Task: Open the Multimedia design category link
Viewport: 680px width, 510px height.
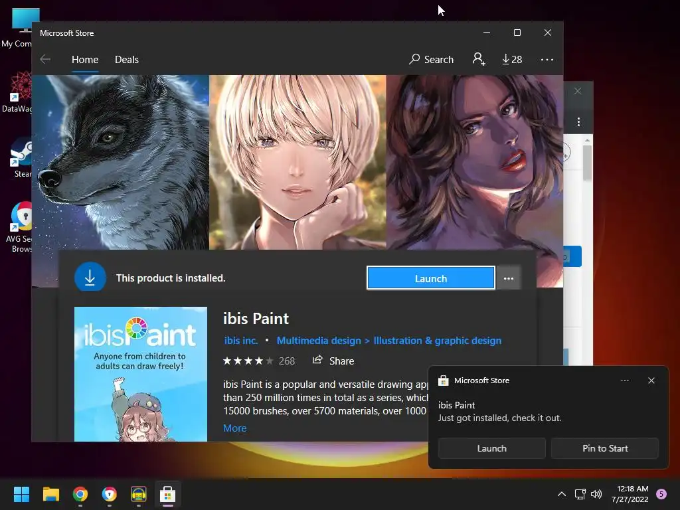Action: pyautogui.click(x=319, y=341)
